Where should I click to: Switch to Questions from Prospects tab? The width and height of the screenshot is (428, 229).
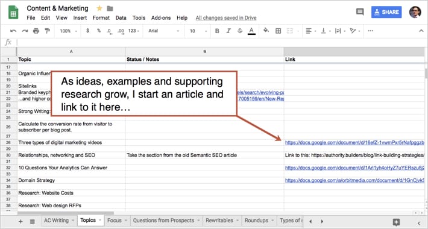163,221
